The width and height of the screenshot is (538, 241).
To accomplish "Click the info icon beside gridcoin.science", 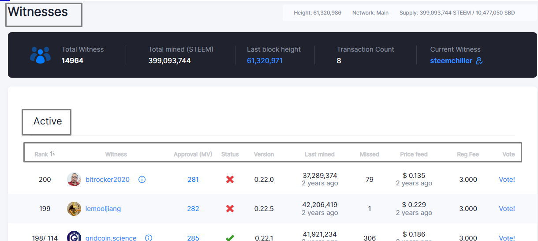I will pos(149,238).
